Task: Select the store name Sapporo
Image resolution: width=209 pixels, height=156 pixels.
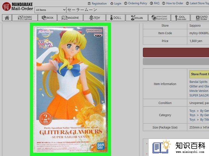Action: click(x=195, y=25)
